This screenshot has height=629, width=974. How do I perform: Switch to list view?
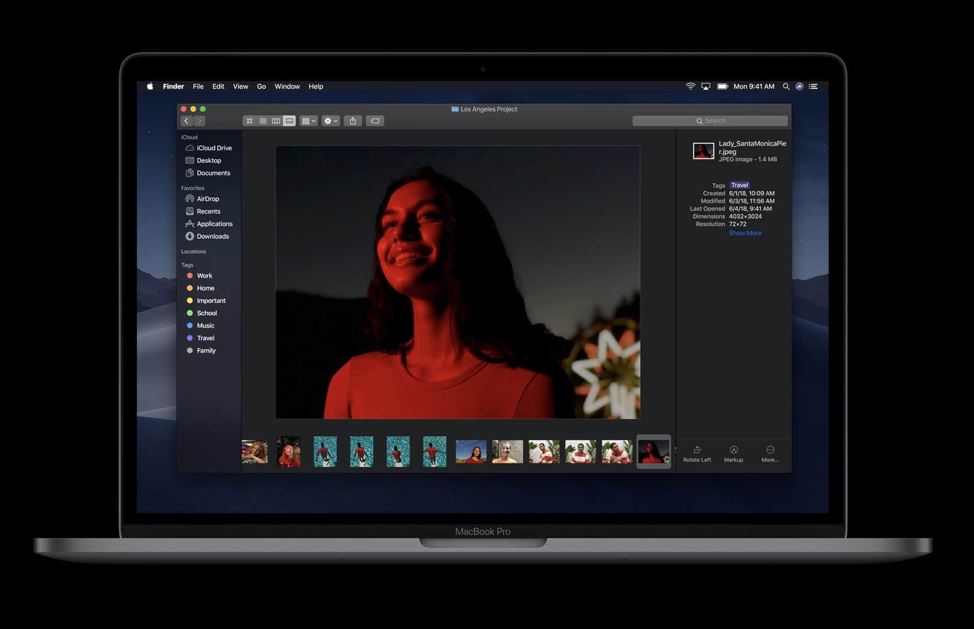(x=262, y=121)
